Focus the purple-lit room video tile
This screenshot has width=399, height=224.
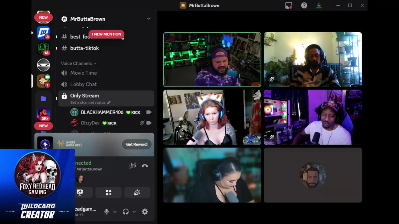pyautogui.click(x=313, y=117)
